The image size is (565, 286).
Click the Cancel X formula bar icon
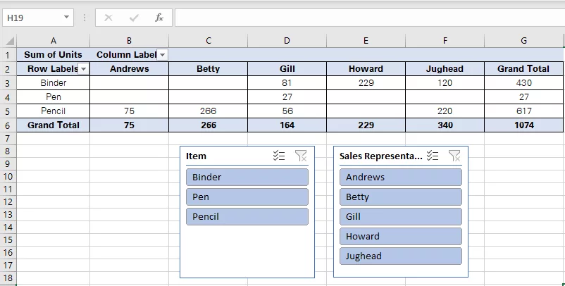click(108, 18)
